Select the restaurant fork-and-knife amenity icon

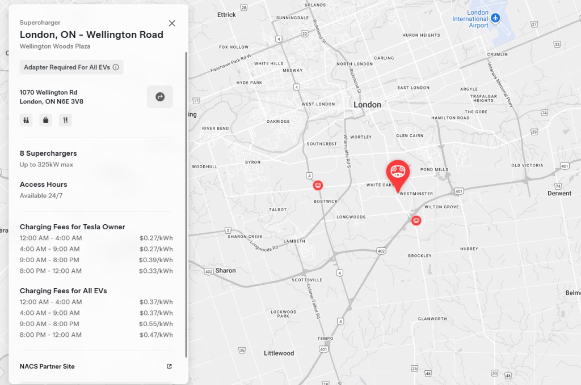(65, 120)
